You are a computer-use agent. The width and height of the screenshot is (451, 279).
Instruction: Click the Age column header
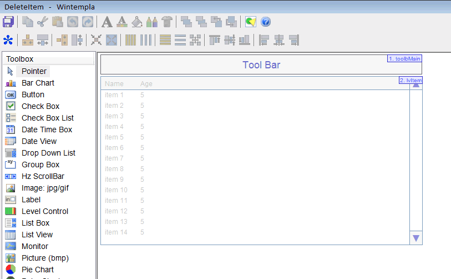[x=146, y=84]
